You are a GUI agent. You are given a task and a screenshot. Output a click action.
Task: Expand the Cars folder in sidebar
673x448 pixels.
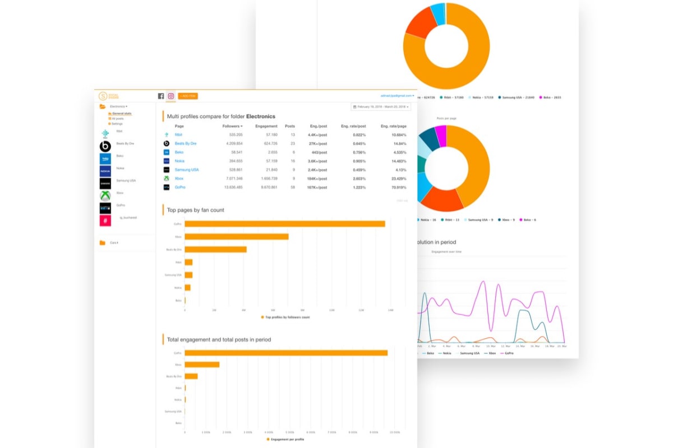(x=114, y=242)
